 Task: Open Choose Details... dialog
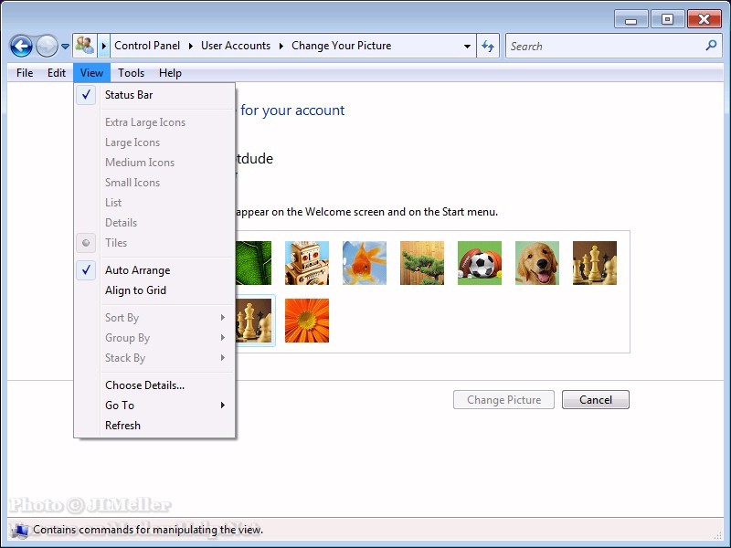(x=154, y=385)
